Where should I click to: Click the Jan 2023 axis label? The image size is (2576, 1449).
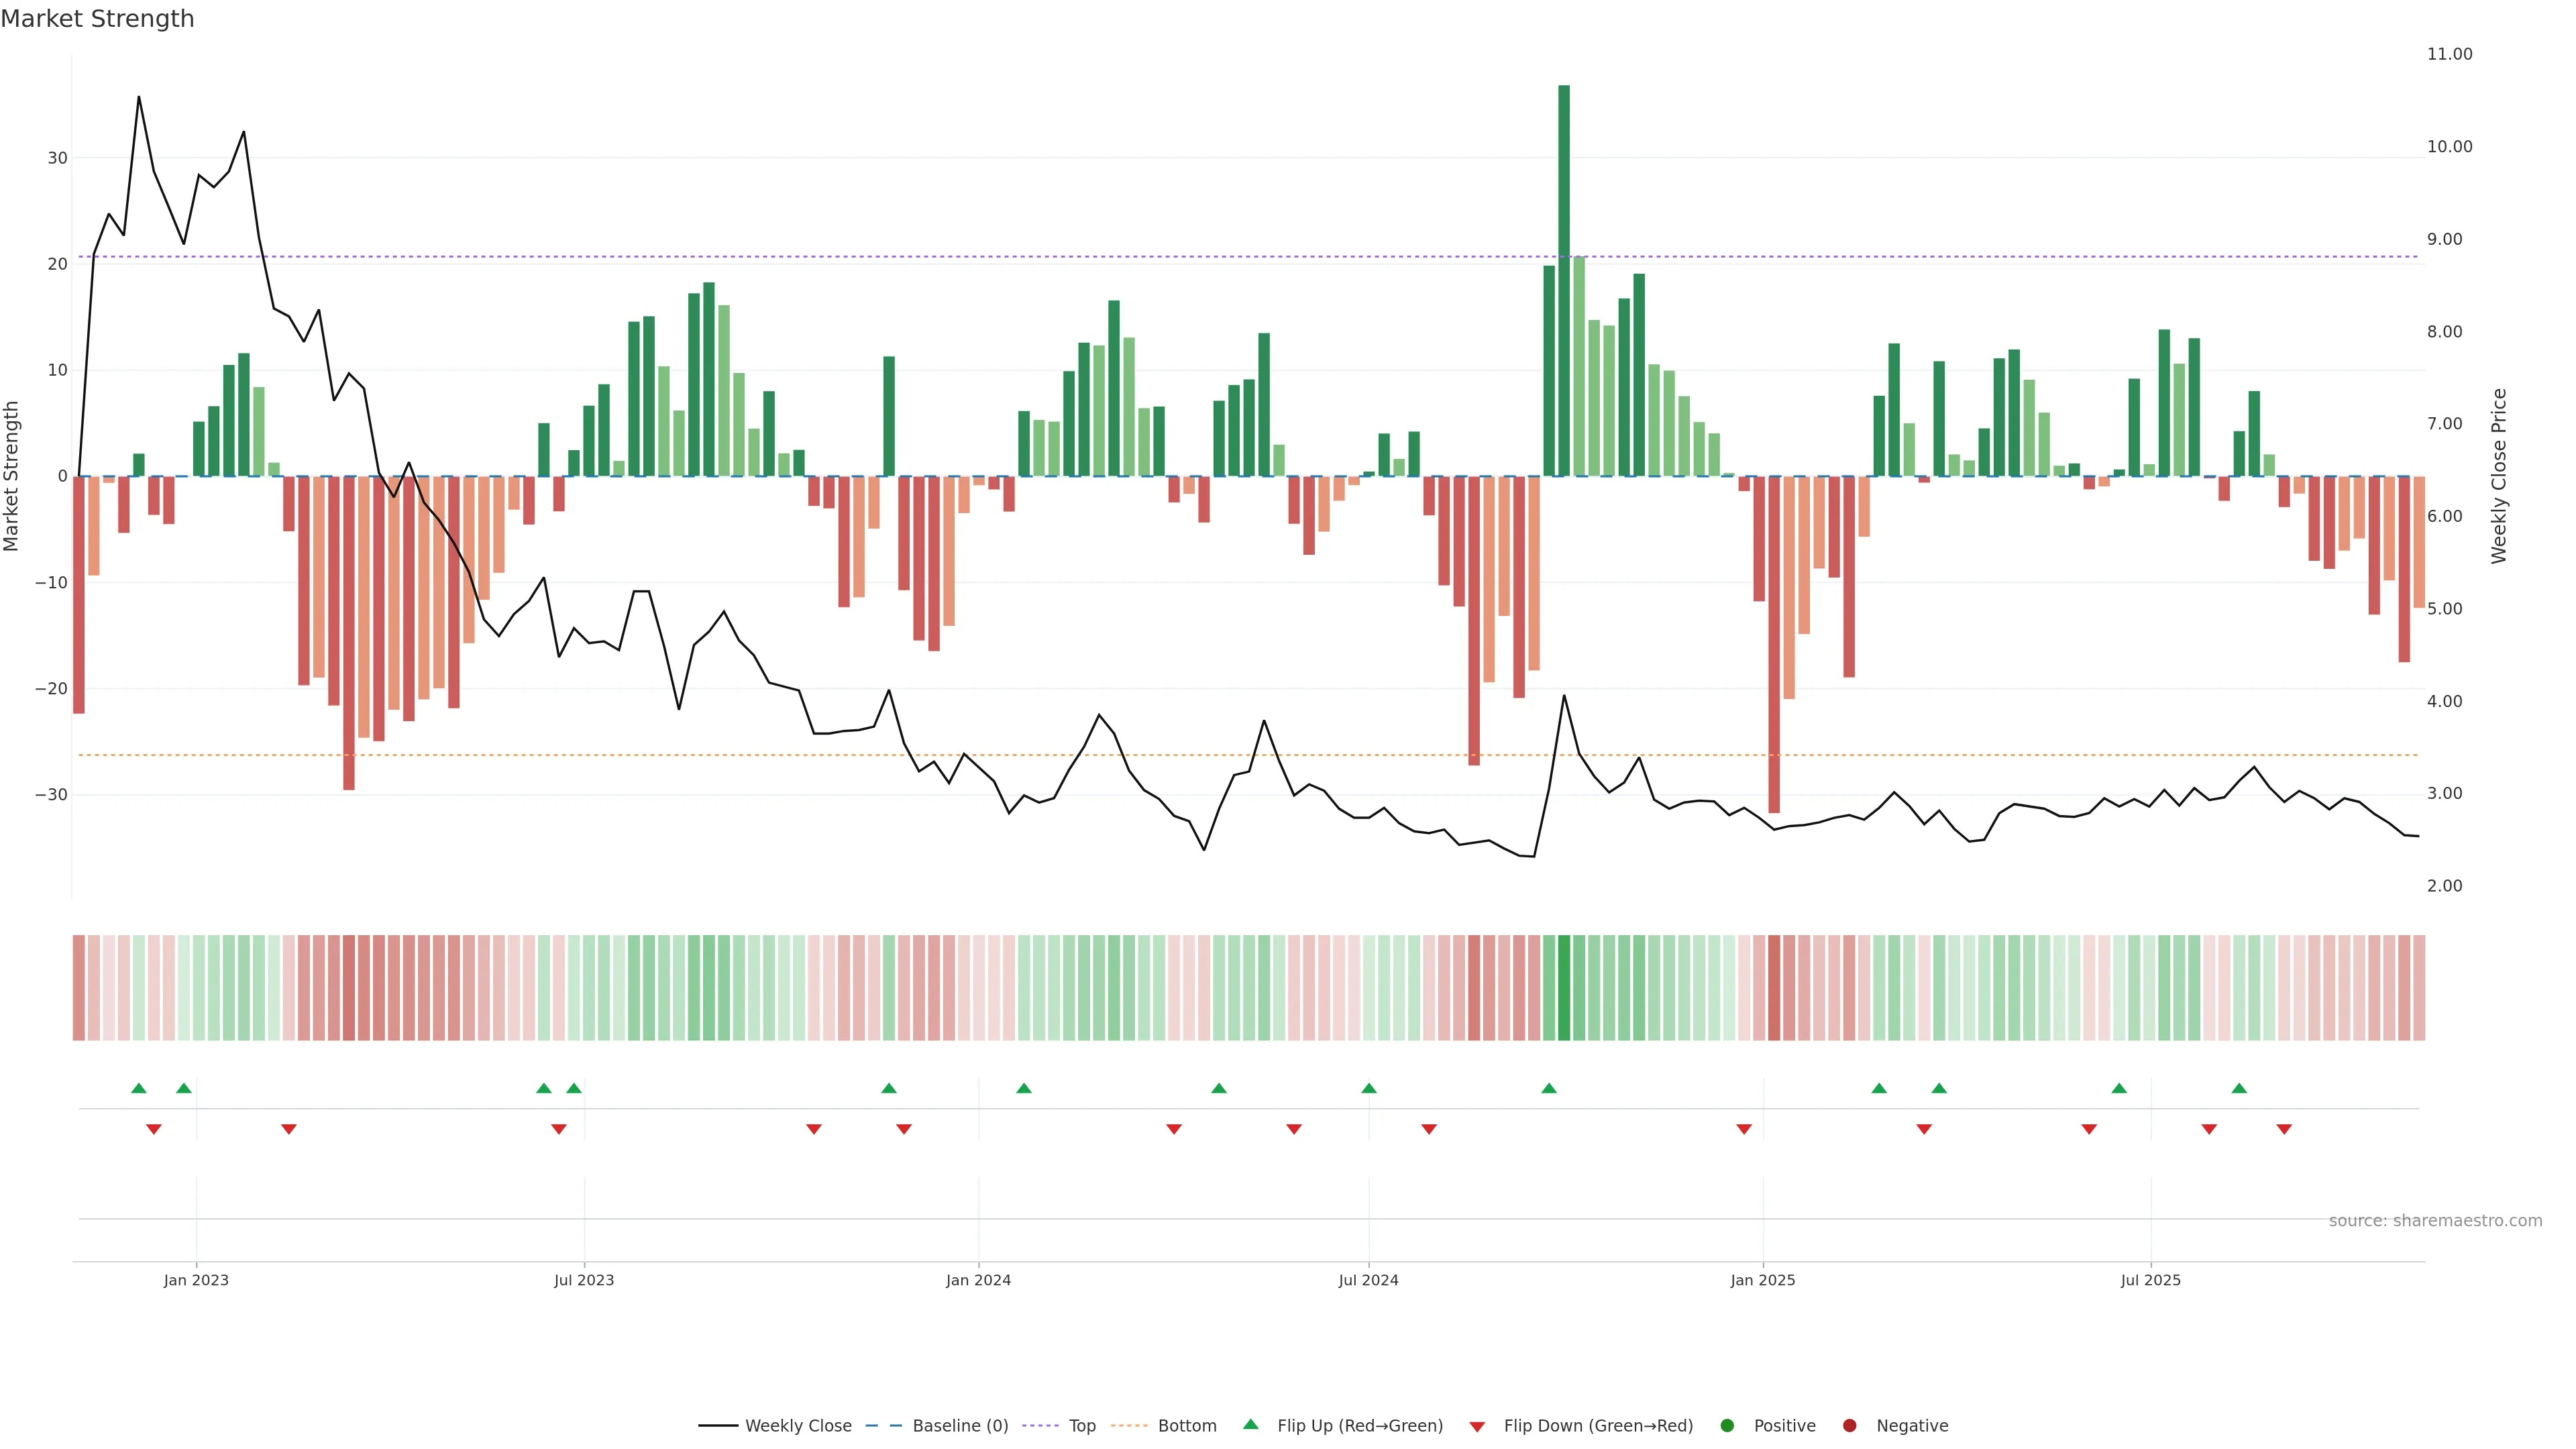coord(196,1280)
